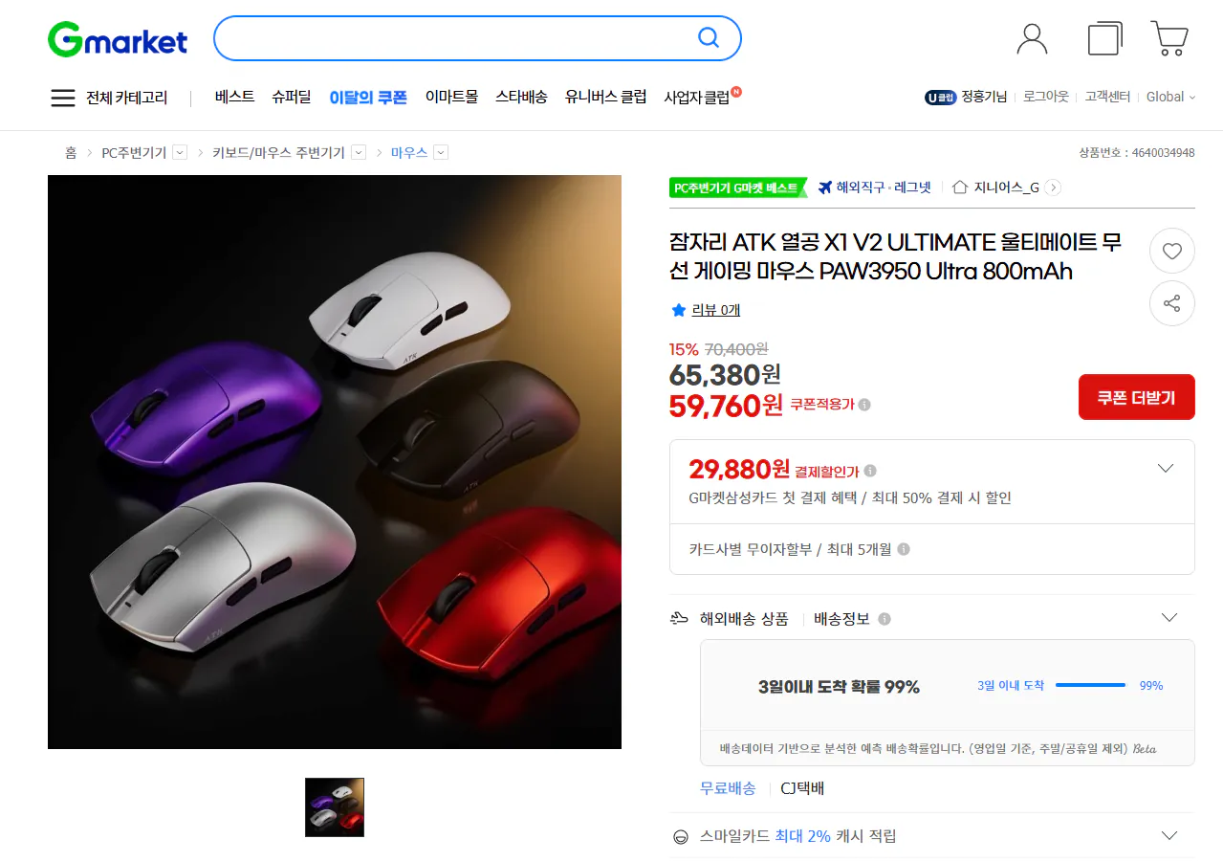Focus the Gmarket search input field
This screenshot has width=1223, height=861.
pos(457,38)
